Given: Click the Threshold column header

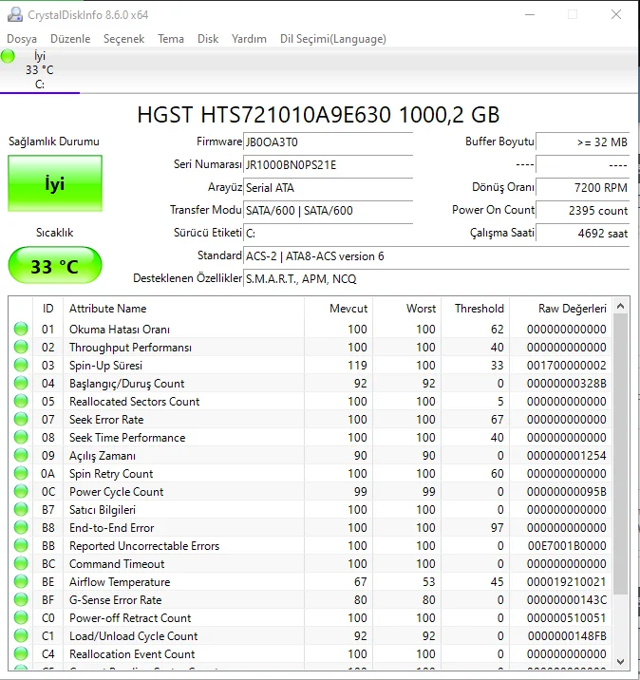Looking at the screenshot, I should pyautogui.click(x=475, y=309).
